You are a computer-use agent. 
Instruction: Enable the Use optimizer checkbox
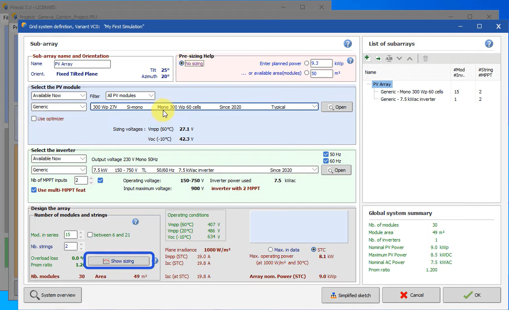pos(34,119)
